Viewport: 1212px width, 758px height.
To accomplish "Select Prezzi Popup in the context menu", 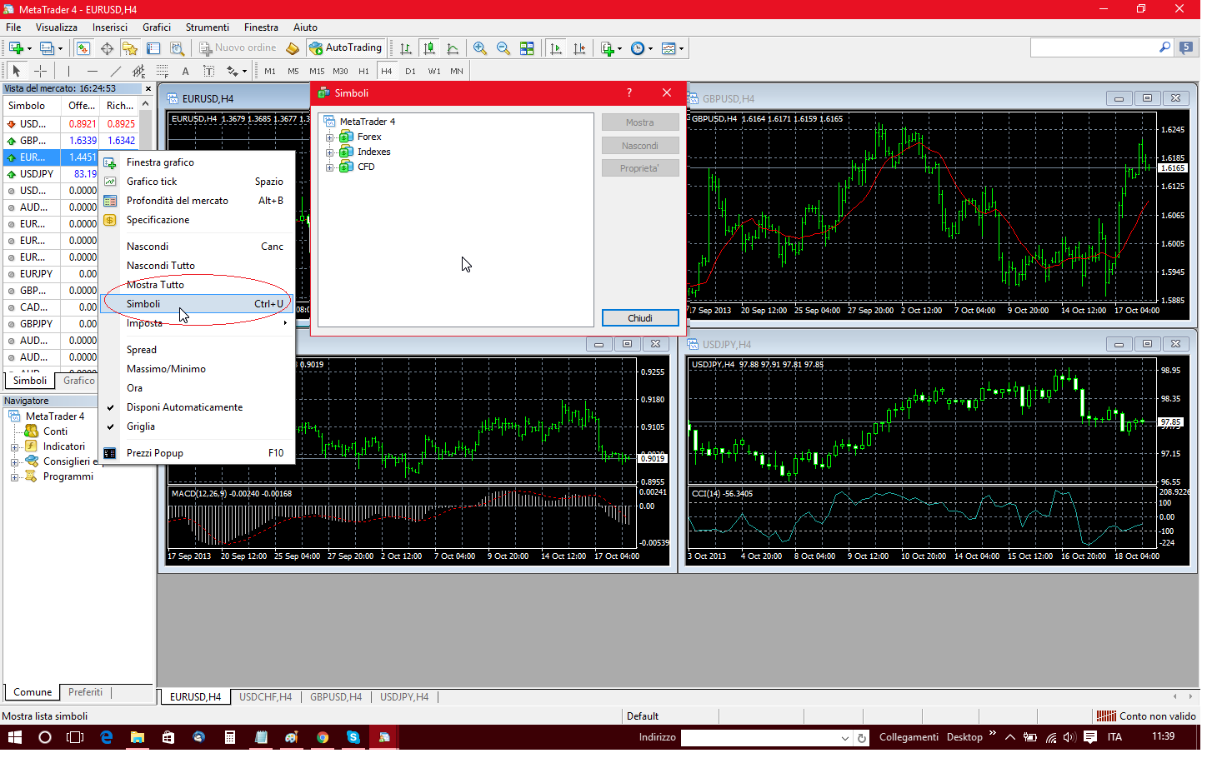I will [x=197, y=453].
